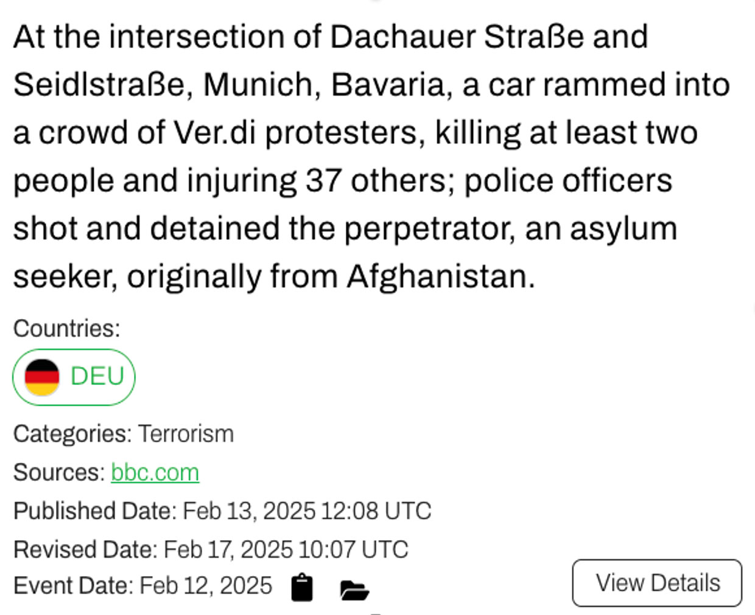The width and height of the screenshot is (755, 615).
Task: Click the Countries label
Action: 66,328
